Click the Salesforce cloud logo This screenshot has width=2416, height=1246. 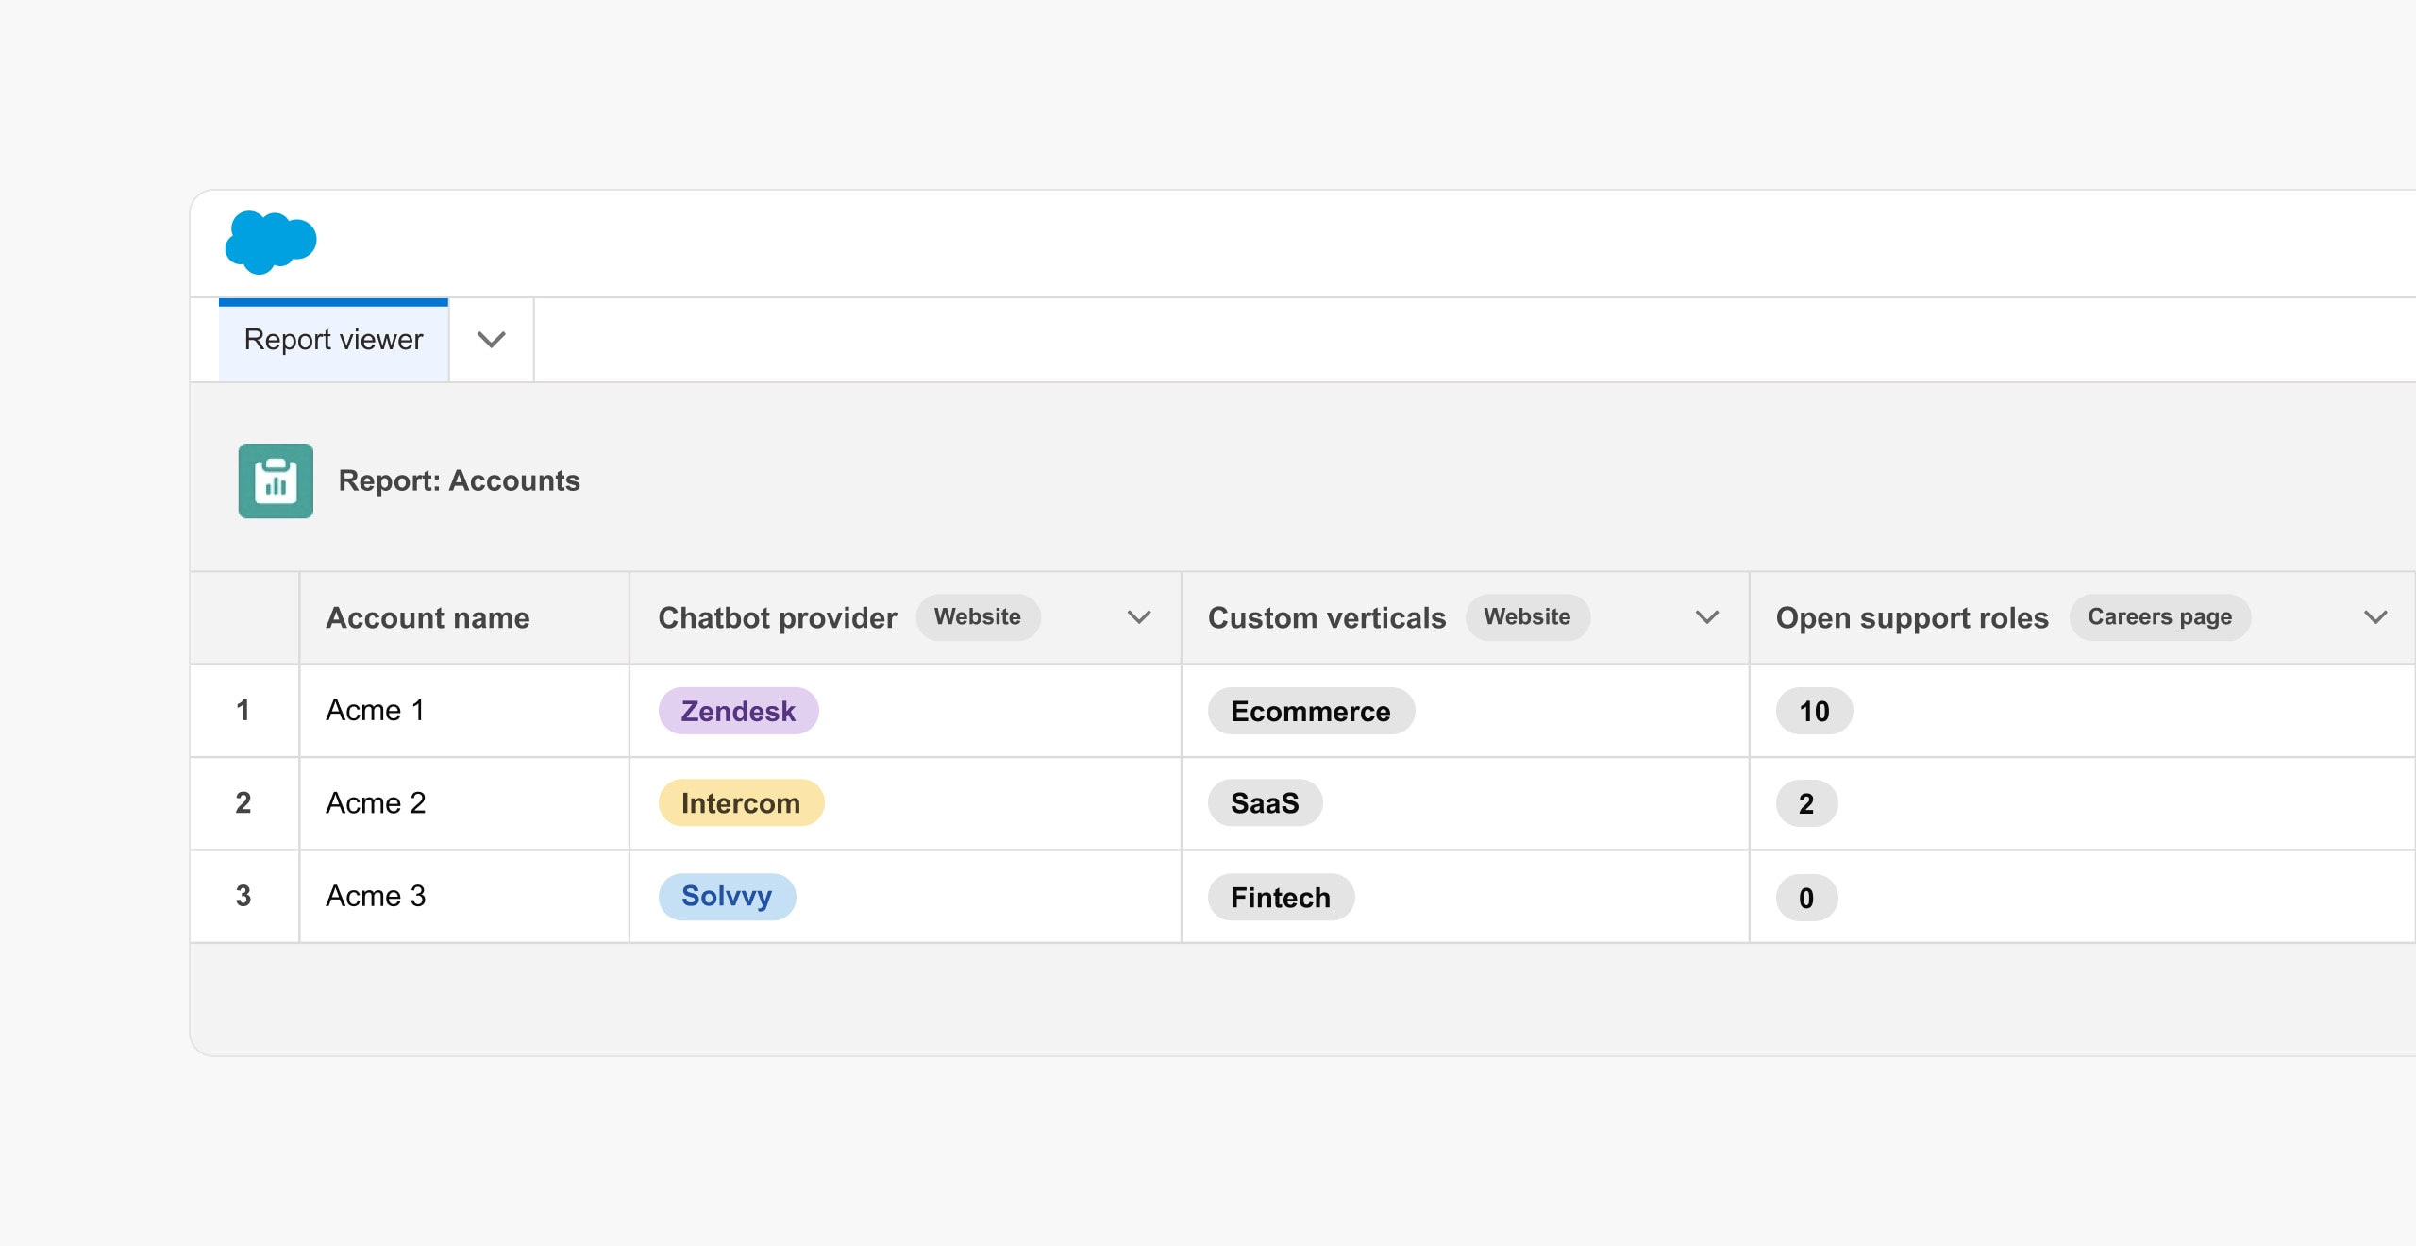tap(270, 243)
